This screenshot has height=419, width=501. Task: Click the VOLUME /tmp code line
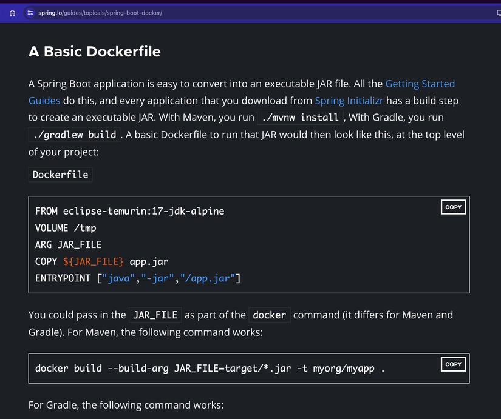pyautogui.click(x=66, y=228)
